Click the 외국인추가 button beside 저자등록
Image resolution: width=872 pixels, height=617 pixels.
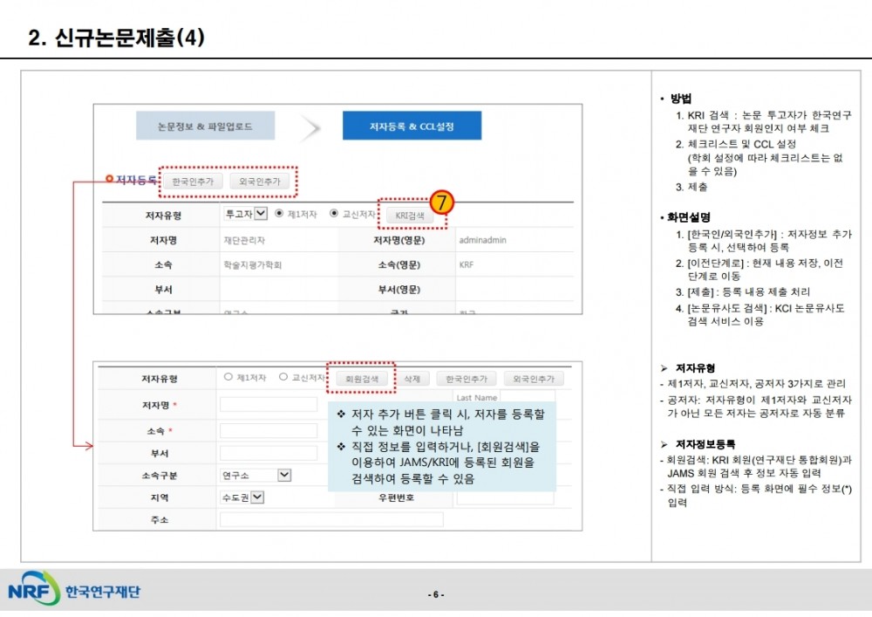pyautogui.click(x=260, y=182)
